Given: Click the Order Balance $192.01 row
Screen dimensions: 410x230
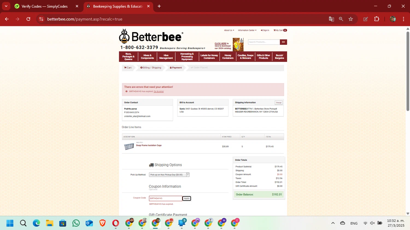Looking at the screenshot, I should pos(259,195).
